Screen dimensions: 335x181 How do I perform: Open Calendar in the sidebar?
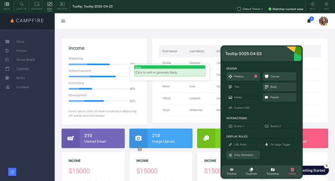point(23,69)
